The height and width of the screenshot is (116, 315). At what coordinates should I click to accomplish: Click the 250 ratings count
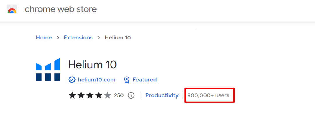pyautogui.click(x=119, y=95)
